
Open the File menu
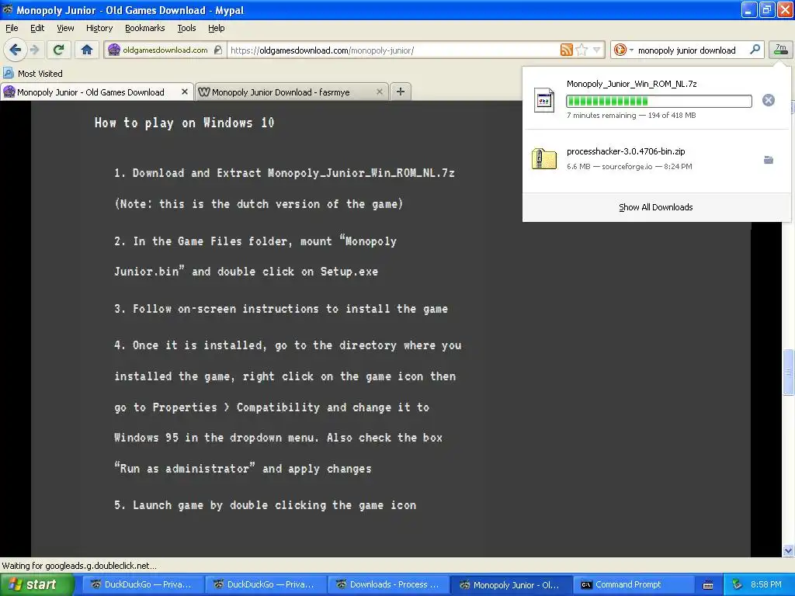pos(12,29)
